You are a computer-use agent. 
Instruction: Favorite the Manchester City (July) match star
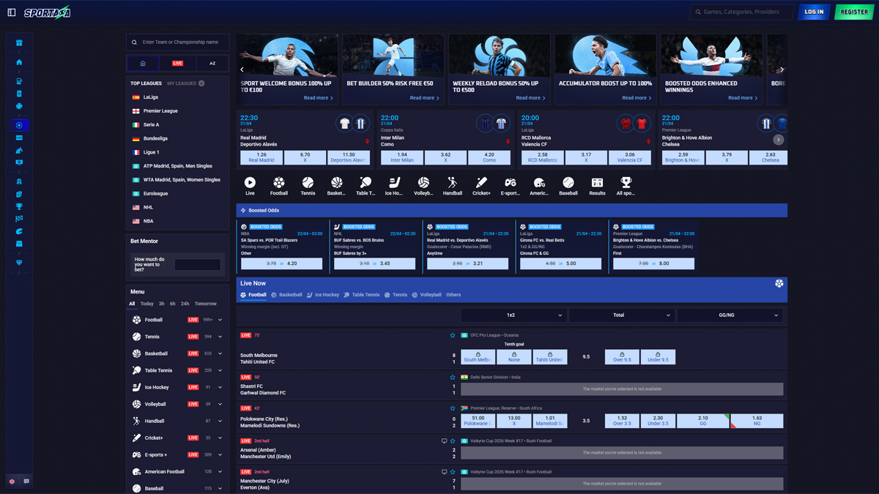453,472
